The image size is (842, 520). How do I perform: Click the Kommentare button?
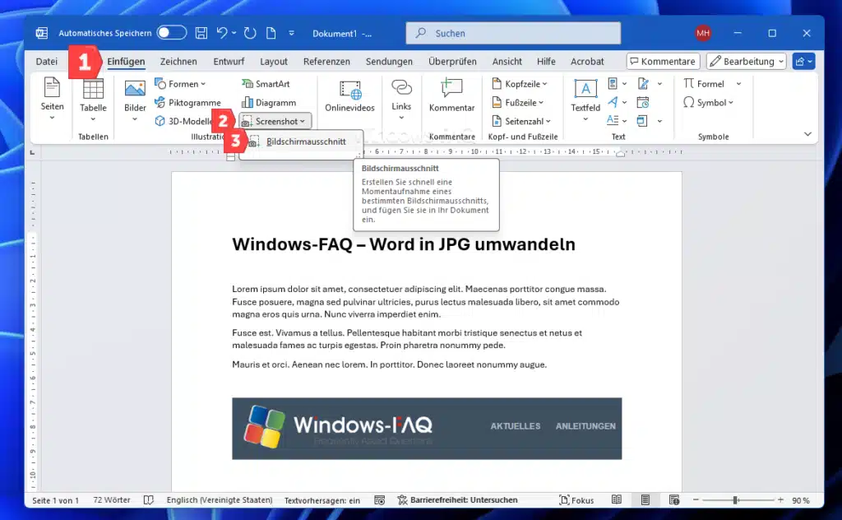(x=664, y=61)
